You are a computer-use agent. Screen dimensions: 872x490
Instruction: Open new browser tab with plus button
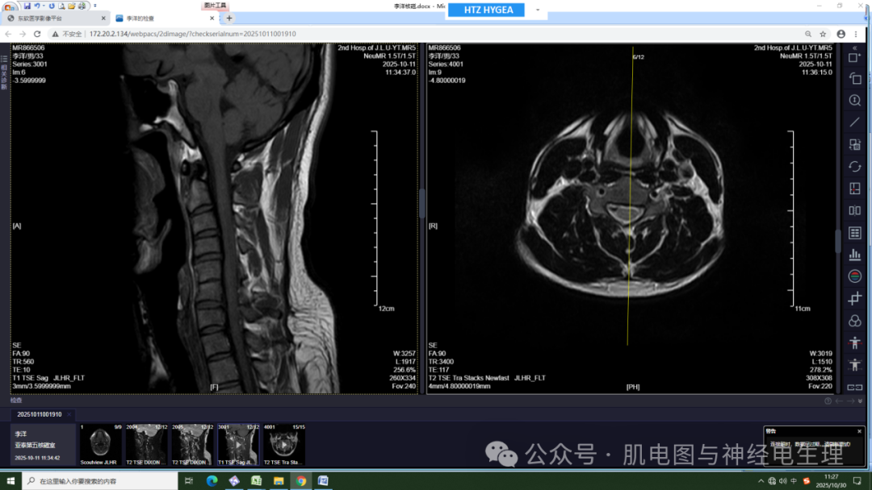tap(229, 18)
